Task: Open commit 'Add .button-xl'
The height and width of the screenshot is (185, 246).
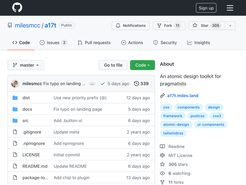Action: pos(68,121)
